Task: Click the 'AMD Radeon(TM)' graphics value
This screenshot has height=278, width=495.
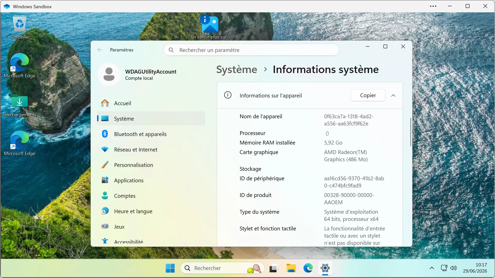Action: (345, 152)
